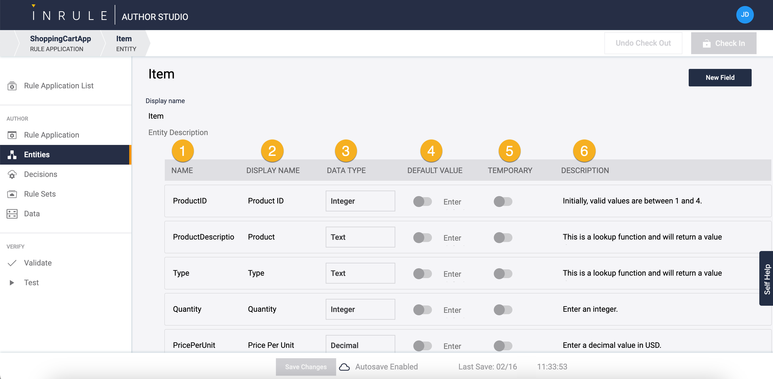Screen dimensions: 773x379
Task: Toggle default value for ProductID
Action: (x=422, y=202)
